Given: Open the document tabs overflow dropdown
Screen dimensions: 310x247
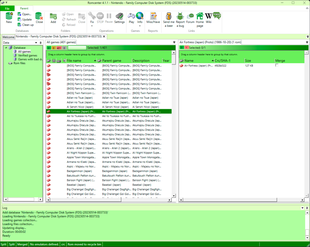Looking at the screenshot, I should [308, 36].
